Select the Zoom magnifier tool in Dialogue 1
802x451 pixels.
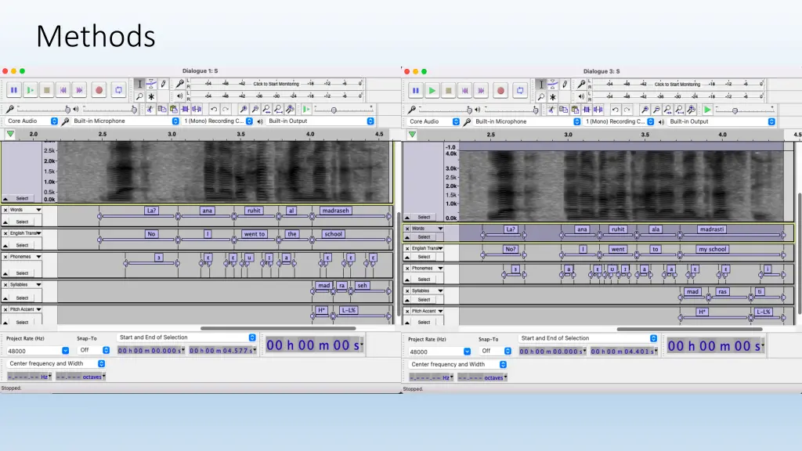(x=139, y=96)
